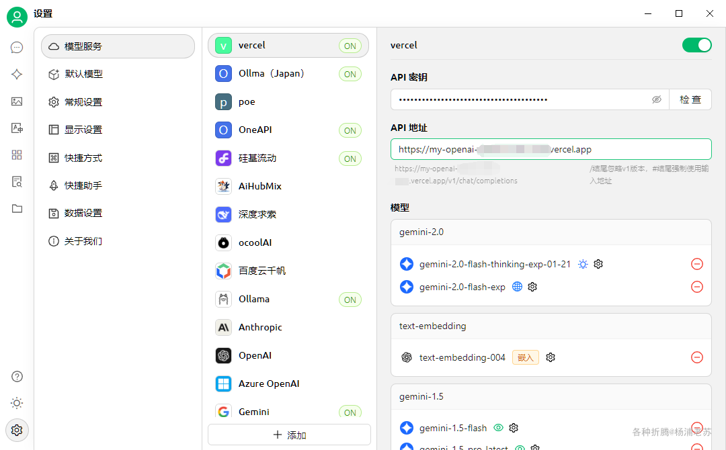Image resolution: width=726 pixels, height=450 pixels.
Task: Select 数据设置 settings menu
Action: tap(118, 213)
